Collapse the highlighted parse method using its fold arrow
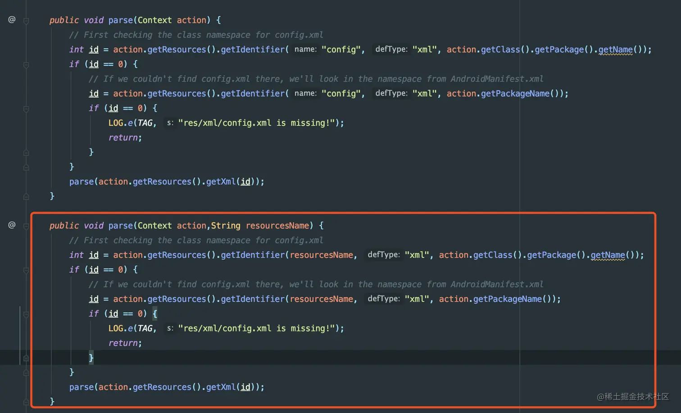Screen dimensions: 681x413 tap(26, 225)
